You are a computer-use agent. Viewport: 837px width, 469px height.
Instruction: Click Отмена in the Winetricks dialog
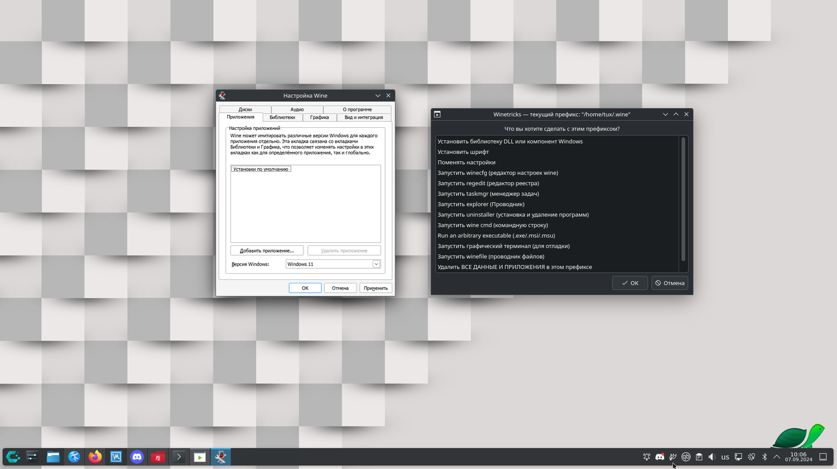tap(670, 283)
